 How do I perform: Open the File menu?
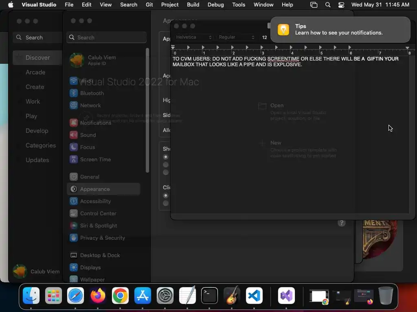click(69, 5)
